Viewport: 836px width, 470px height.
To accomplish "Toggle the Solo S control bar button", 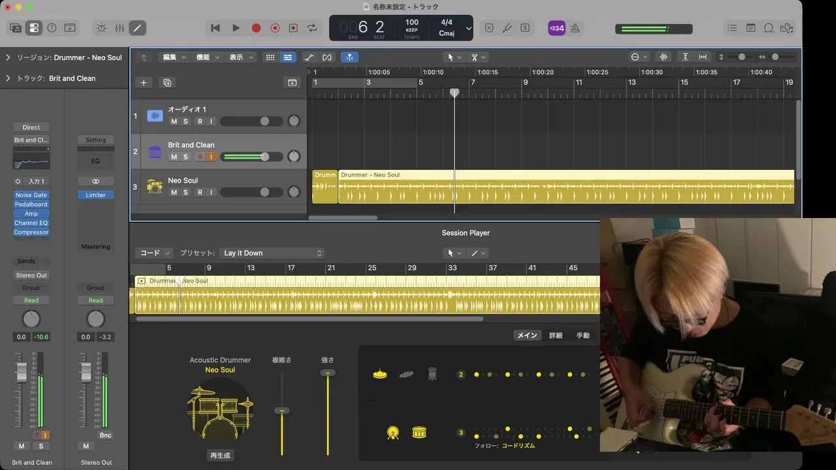I will tap(525, 28).
